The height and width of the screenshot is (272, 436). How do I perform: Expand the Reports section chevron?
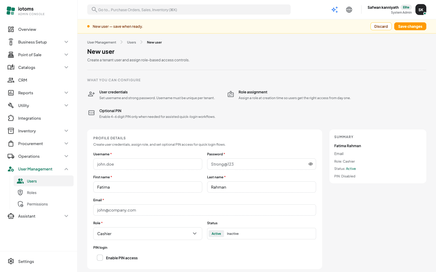point(66,93)
